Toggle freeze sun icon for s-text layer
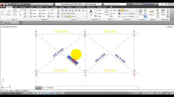Image resolution: width=174 pixels, height=97 pixels. tap(65, 16)
